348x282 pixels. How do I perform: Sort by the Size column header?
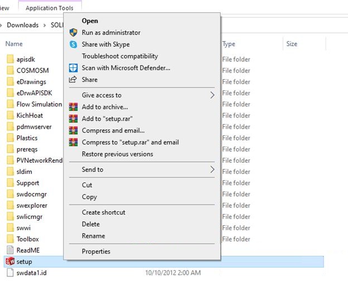[x=292, y=43]
